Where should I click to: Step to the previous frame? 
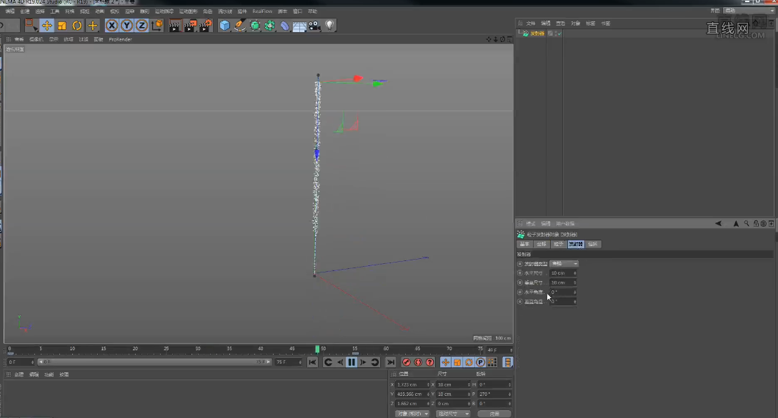(340, 362)
